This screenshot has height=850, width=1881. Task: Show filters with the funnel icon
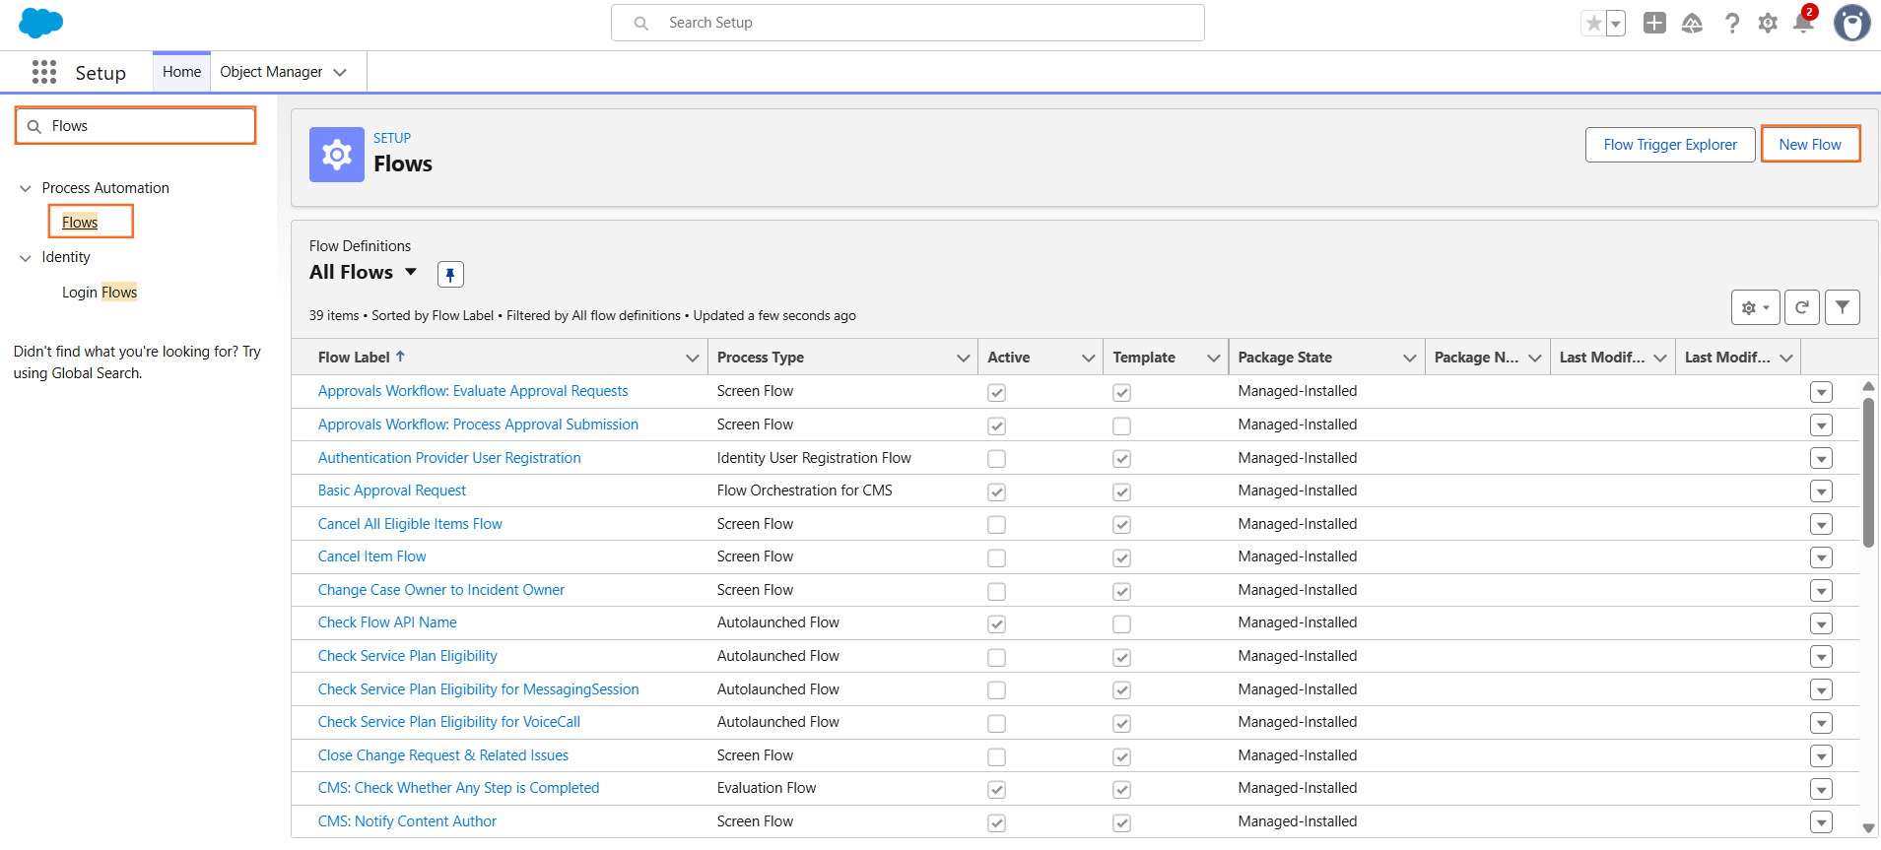click(1842, 307)
